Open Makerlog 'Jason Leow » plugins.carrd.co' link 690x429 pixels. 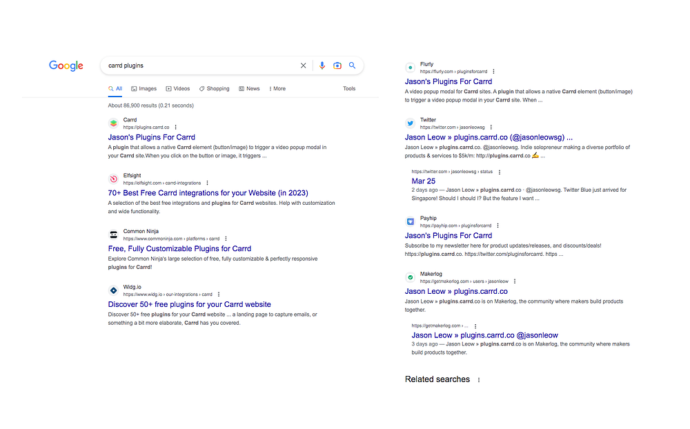click(456, 291)
